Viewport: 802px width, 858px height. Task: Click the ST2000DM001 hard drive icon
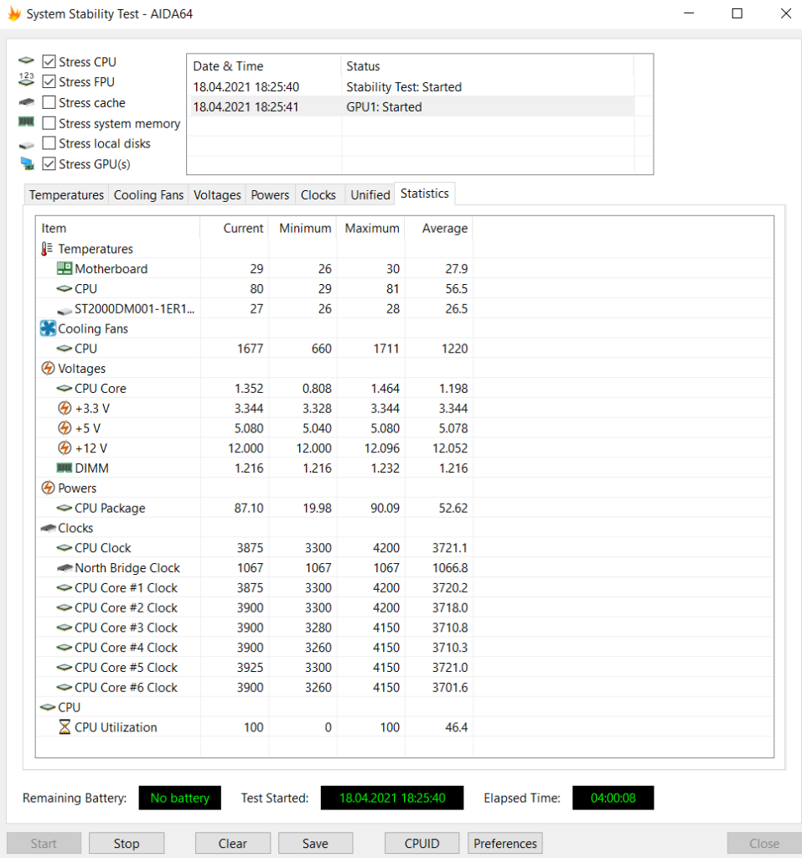pyautogui.click(x=65, y=310)
